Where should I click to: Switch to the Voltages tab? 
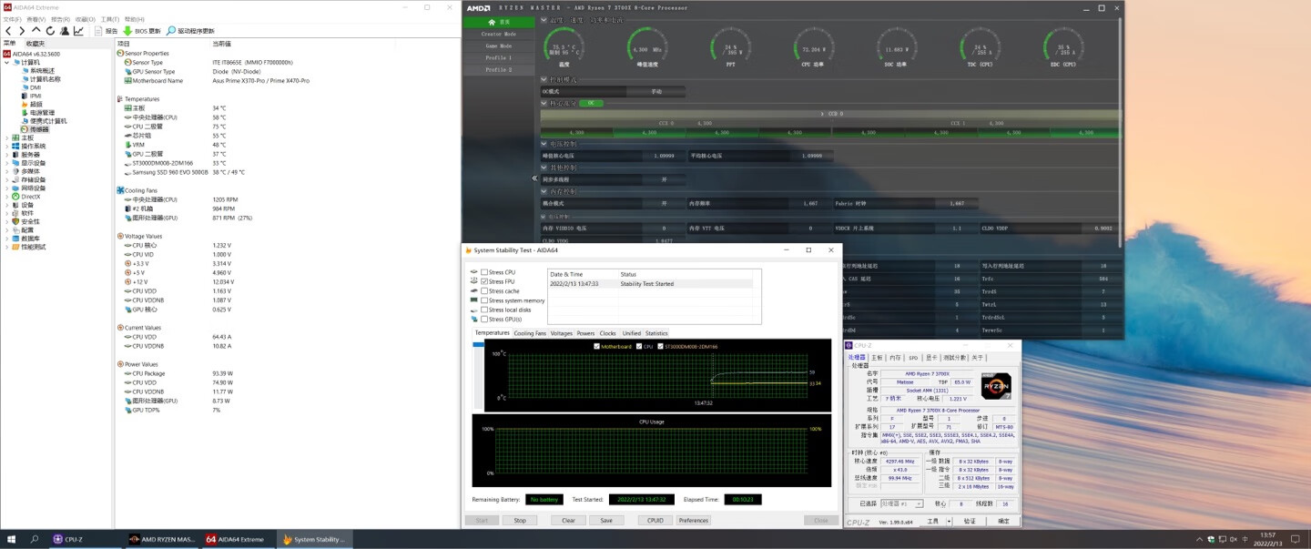tap(562, 333)
